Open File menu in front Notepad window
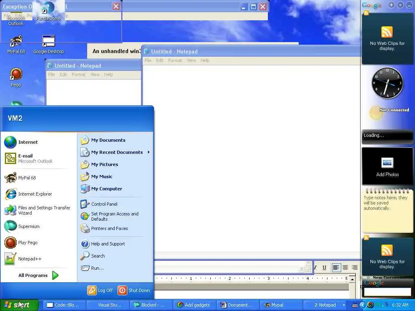The image size is (415, 311). (148, 60)
